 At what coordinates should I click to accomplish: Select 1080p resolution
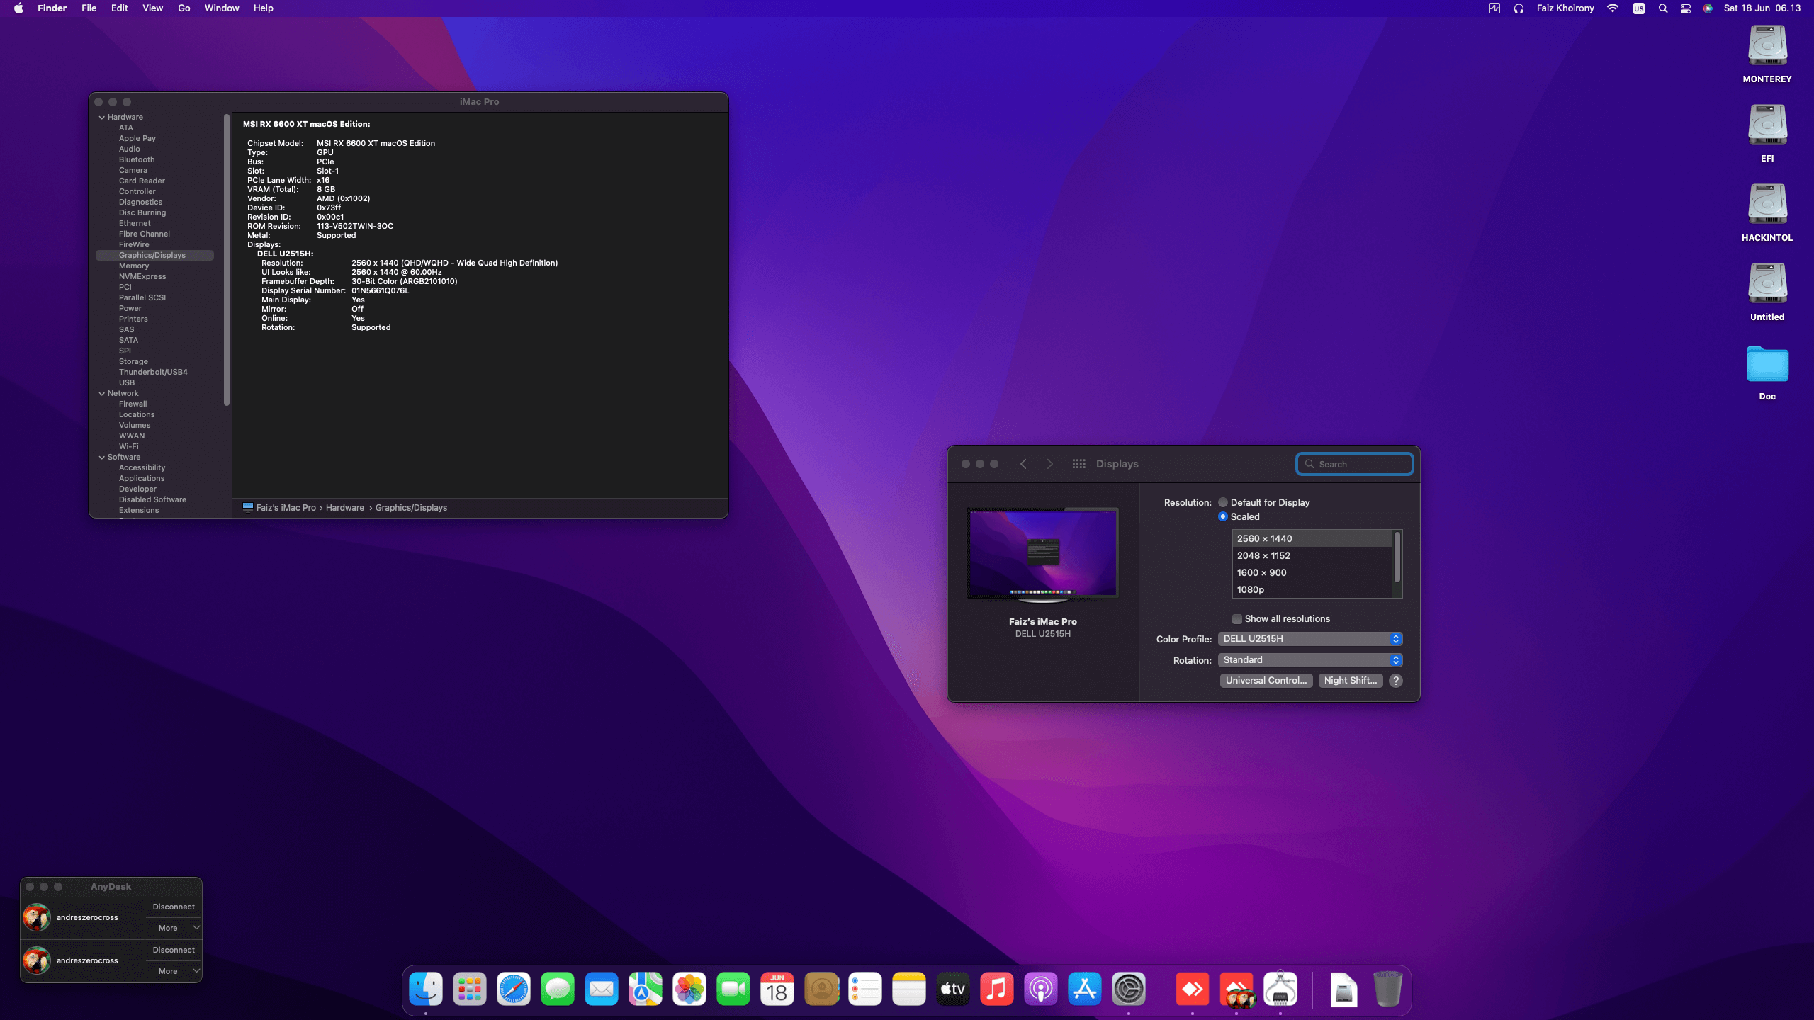[x=1312, y=590]
